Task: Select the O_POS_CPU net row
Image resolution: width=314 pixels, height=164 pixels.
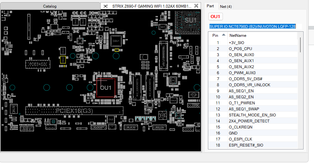Action: click(253, 49)
